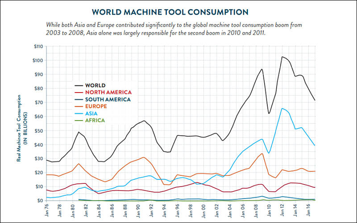This screenshot has height=223, width=357.
Task: Click the Jan 98 x-axis label
Action: pyautogui.click(x=191, y=210)
